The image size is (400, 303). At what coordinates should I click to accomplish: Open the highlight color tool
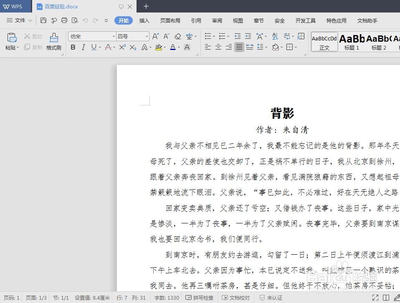tap(159, 47)
